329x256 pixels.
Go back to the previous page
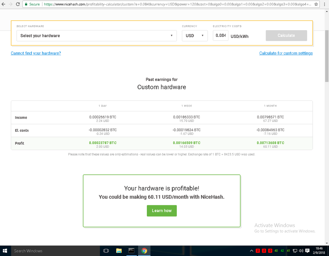tap(4, 4)
